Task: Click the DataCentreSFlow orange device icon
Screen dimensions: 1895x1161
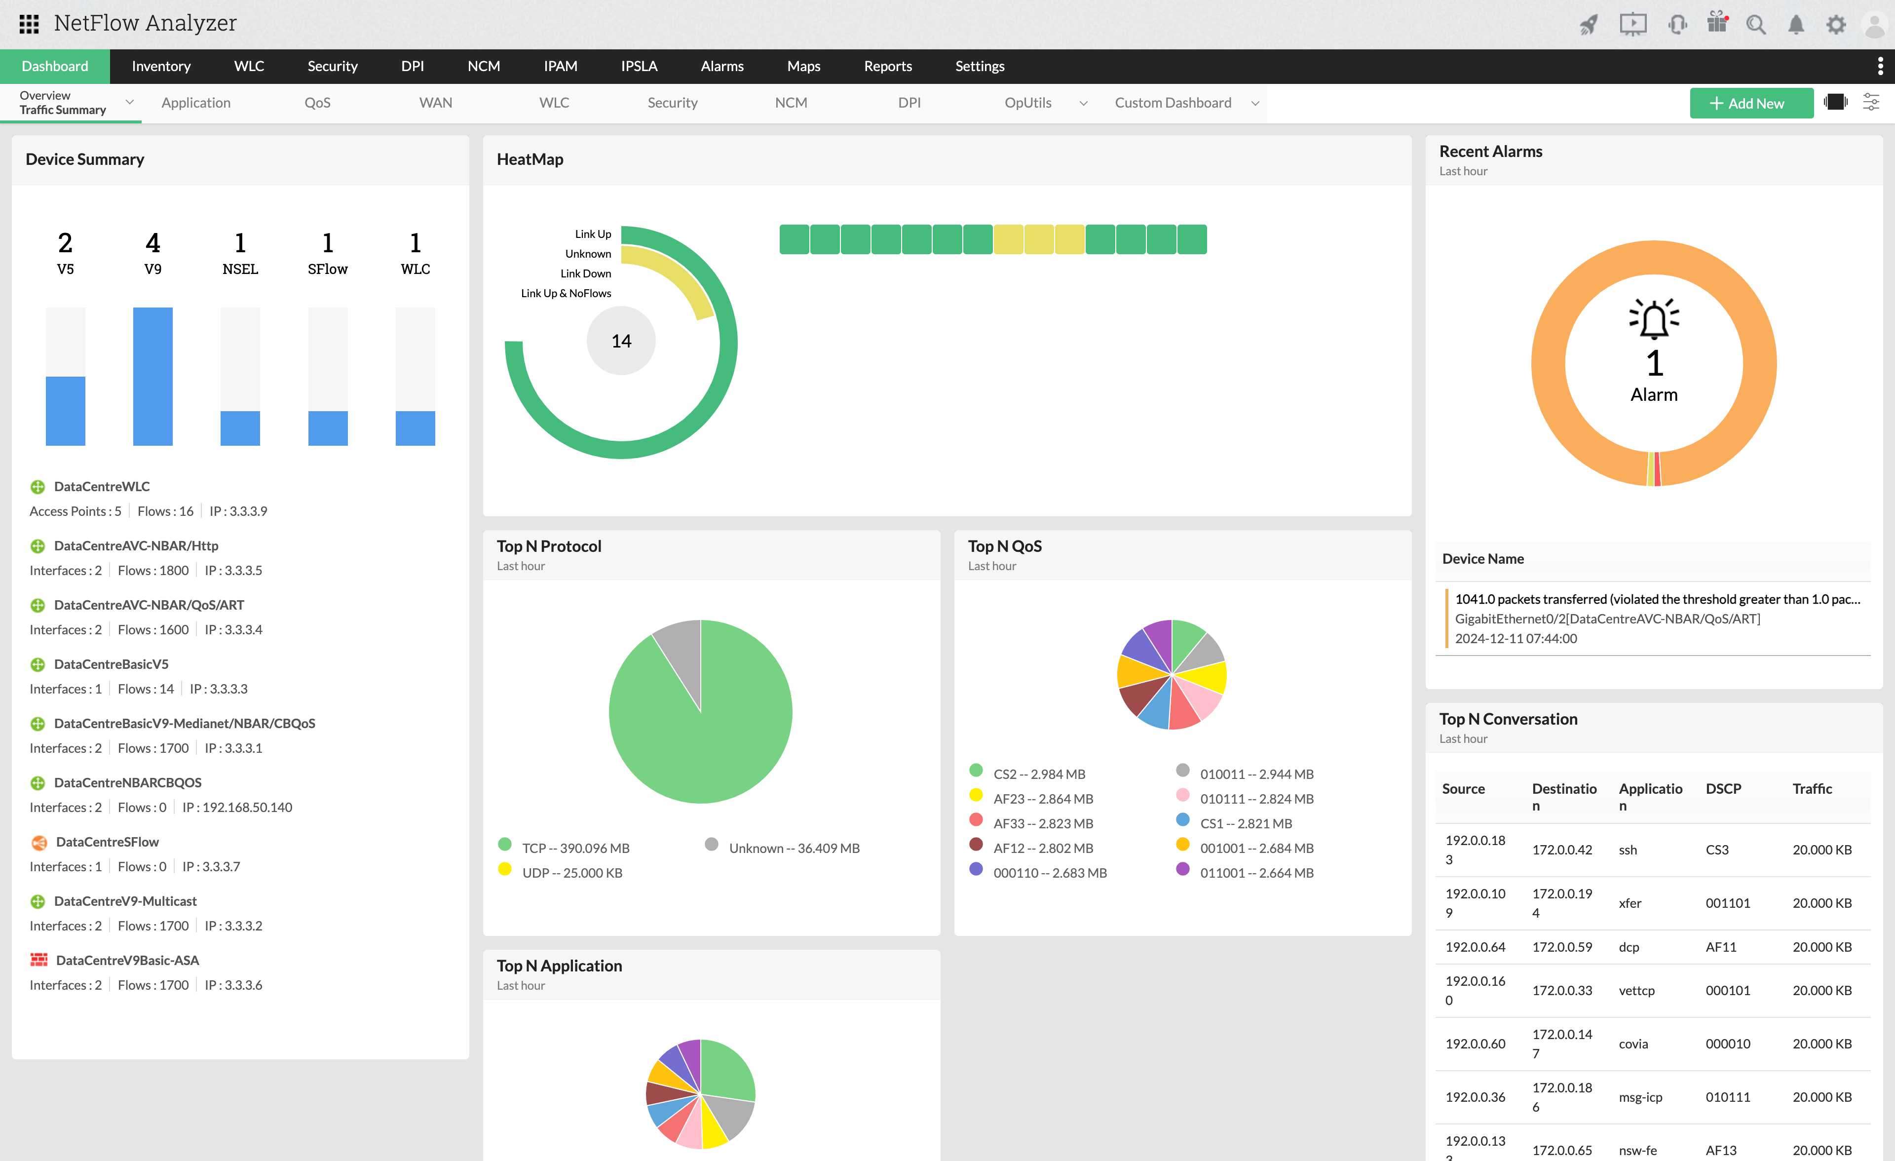Action: pyautogui.click(x=38, y=843)
